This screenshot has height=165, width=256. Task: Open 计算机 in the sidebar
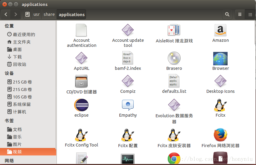pyautogui.click(x=28, y=112)
